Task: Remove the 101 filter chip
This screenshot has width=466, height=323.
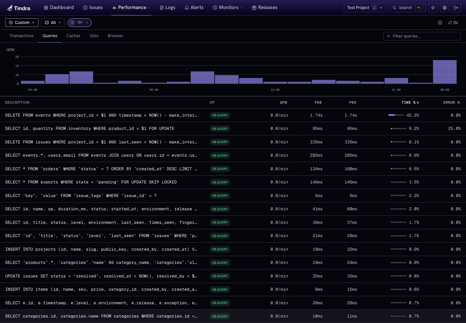Action: (x=87, y=23)
